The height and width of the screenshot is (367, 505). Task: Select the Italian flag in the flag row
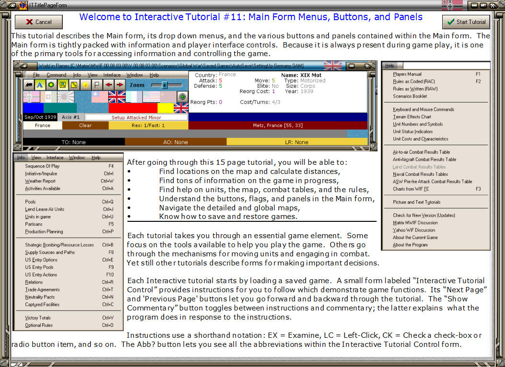(x=49, y=97)
